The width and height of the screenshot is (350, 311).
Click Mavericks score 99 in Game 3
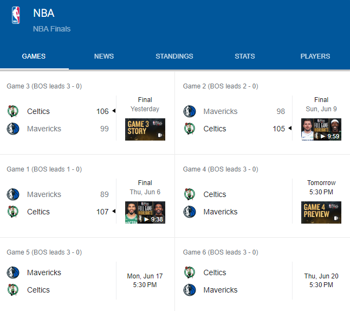coord(105,129)
